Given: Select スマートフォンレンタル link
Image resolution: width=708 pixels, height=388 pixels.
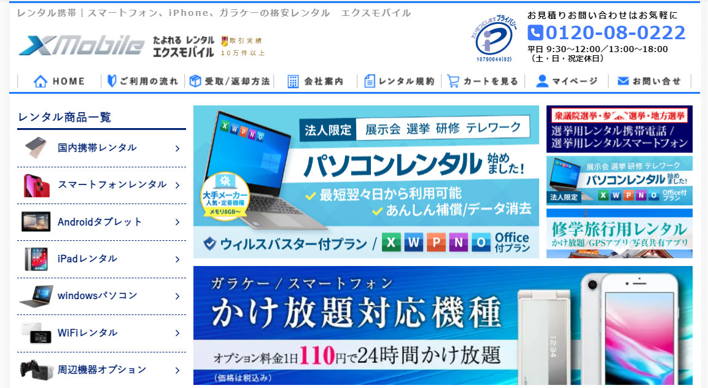Looking at the screenshot, I should 112,184.
